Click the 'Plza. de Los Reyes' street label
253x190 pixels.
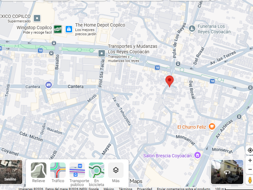179,40
